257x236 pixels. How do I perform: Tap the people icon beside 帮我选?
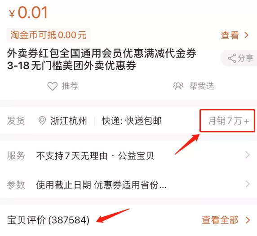click(x=178, y=86)
